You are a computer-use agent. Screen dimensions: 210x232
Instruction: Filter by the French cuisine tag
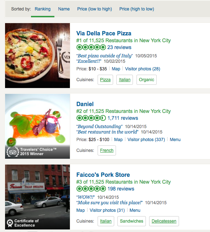tap(107, 150)
